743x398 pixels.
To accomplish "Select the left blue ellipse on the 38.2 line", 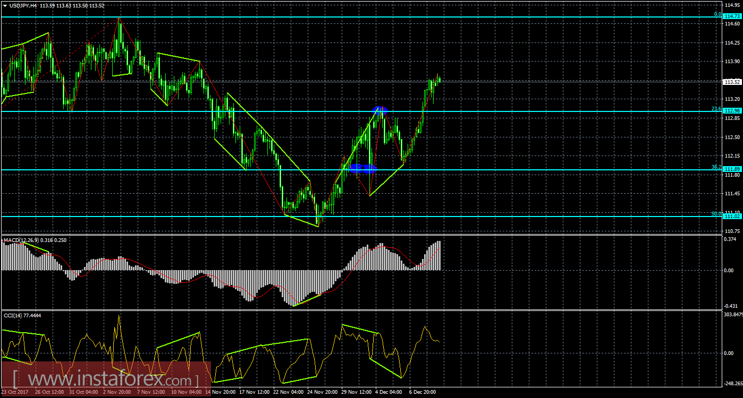I will [356, 168].
